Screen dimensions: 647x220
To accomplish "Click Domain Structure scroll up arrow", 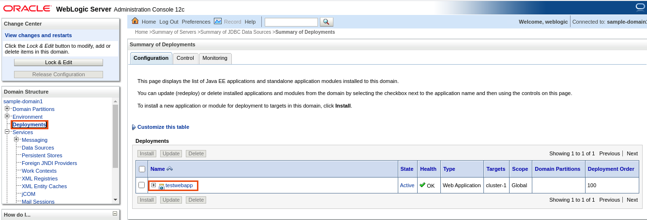I will pos(115,101).
